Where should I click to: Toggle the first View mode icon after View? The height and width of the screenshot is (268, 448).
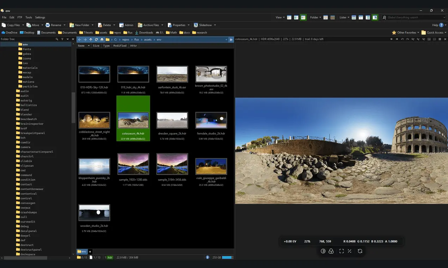click(289, 17)
